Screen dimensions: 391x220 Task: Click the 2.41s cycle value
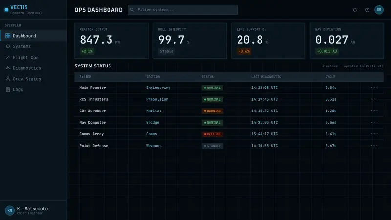tap(331, 134)
